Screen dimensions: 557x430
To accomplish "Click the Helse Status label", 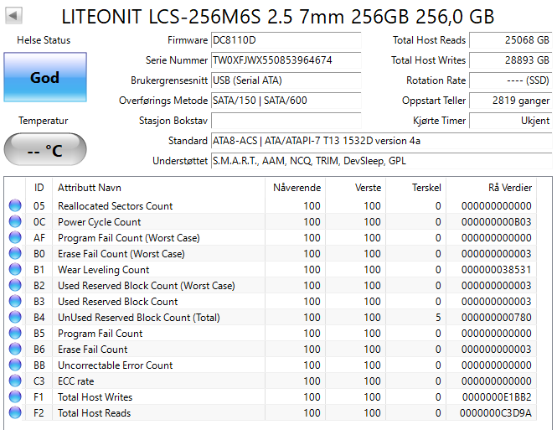I will [44, 40].
